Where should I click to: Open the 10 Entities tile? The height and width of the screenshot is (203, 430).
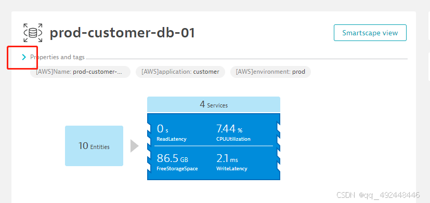94,146
